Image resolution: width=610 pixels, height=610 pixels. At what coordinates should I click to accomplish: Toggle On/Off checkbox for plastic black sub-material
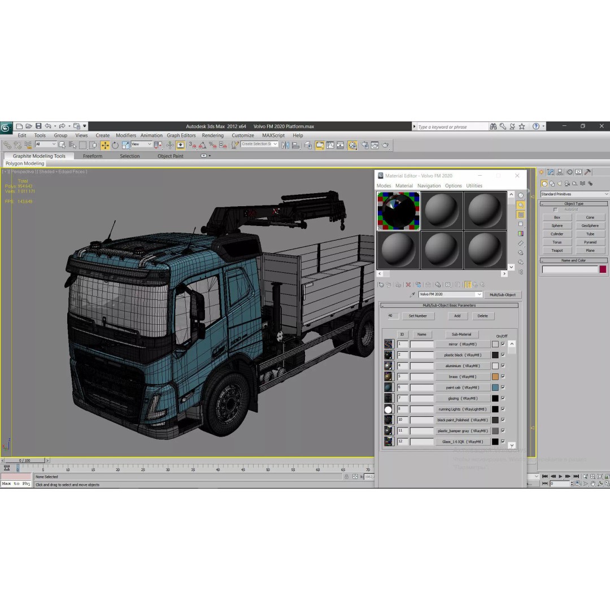(503, 355)
